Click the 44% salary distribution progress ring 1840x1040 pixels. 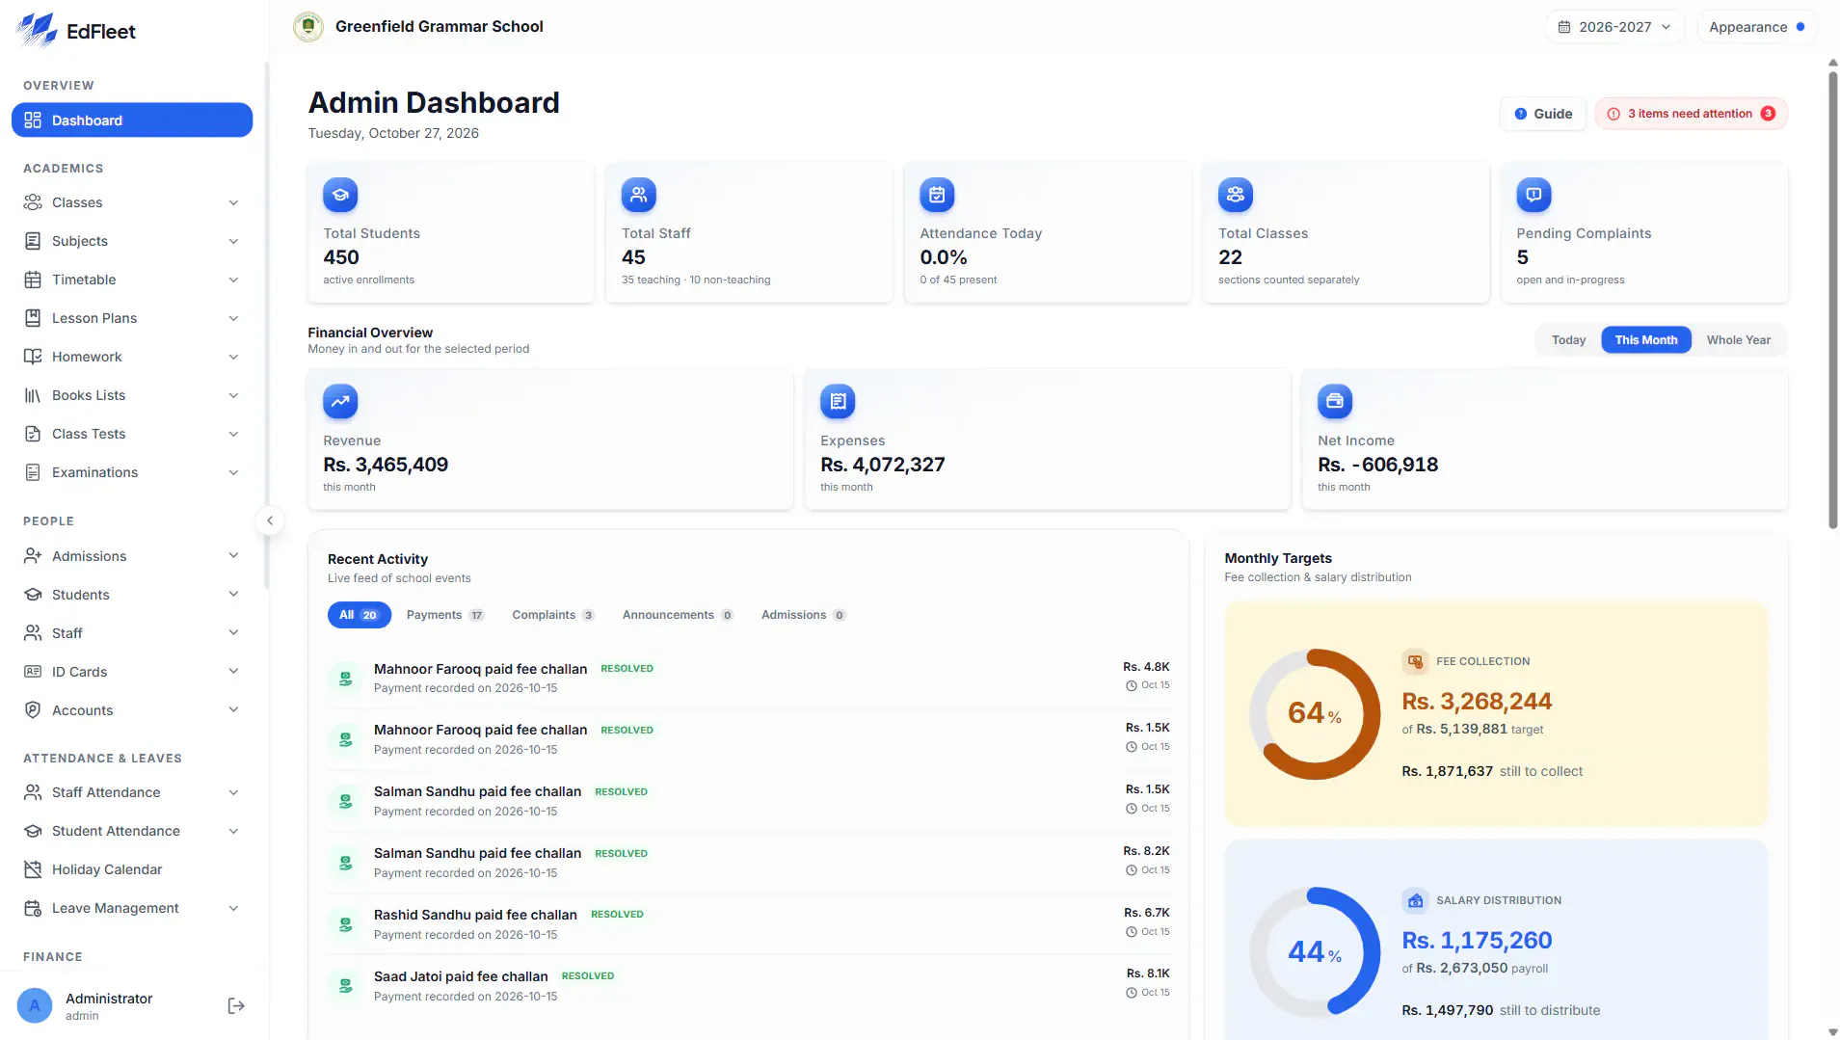(1315, 953)
